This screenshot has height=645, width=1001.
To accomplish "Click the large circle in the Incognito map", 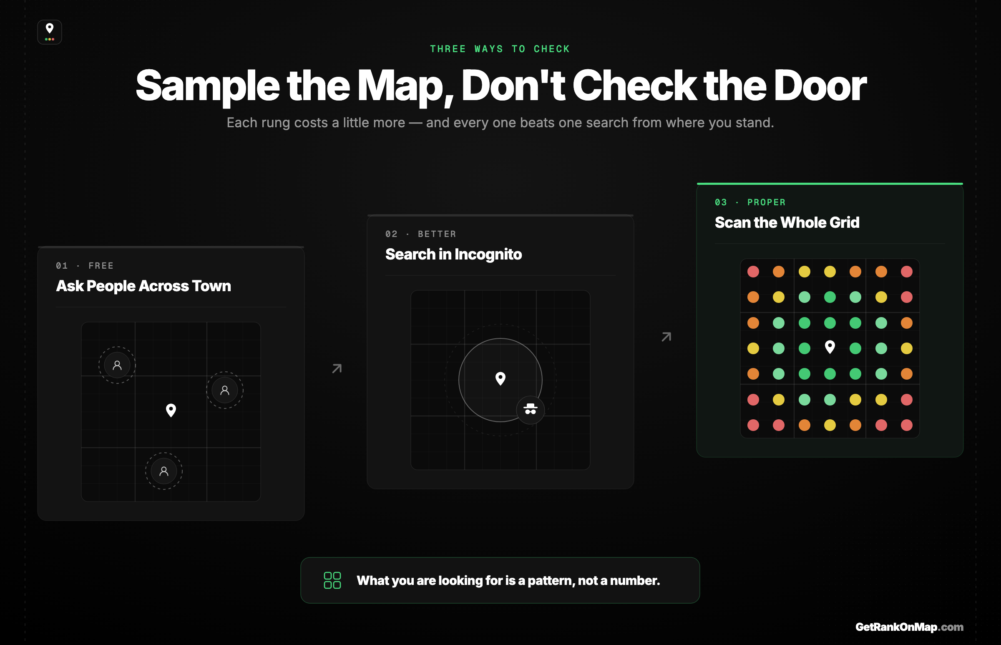I will pos(500,380).
